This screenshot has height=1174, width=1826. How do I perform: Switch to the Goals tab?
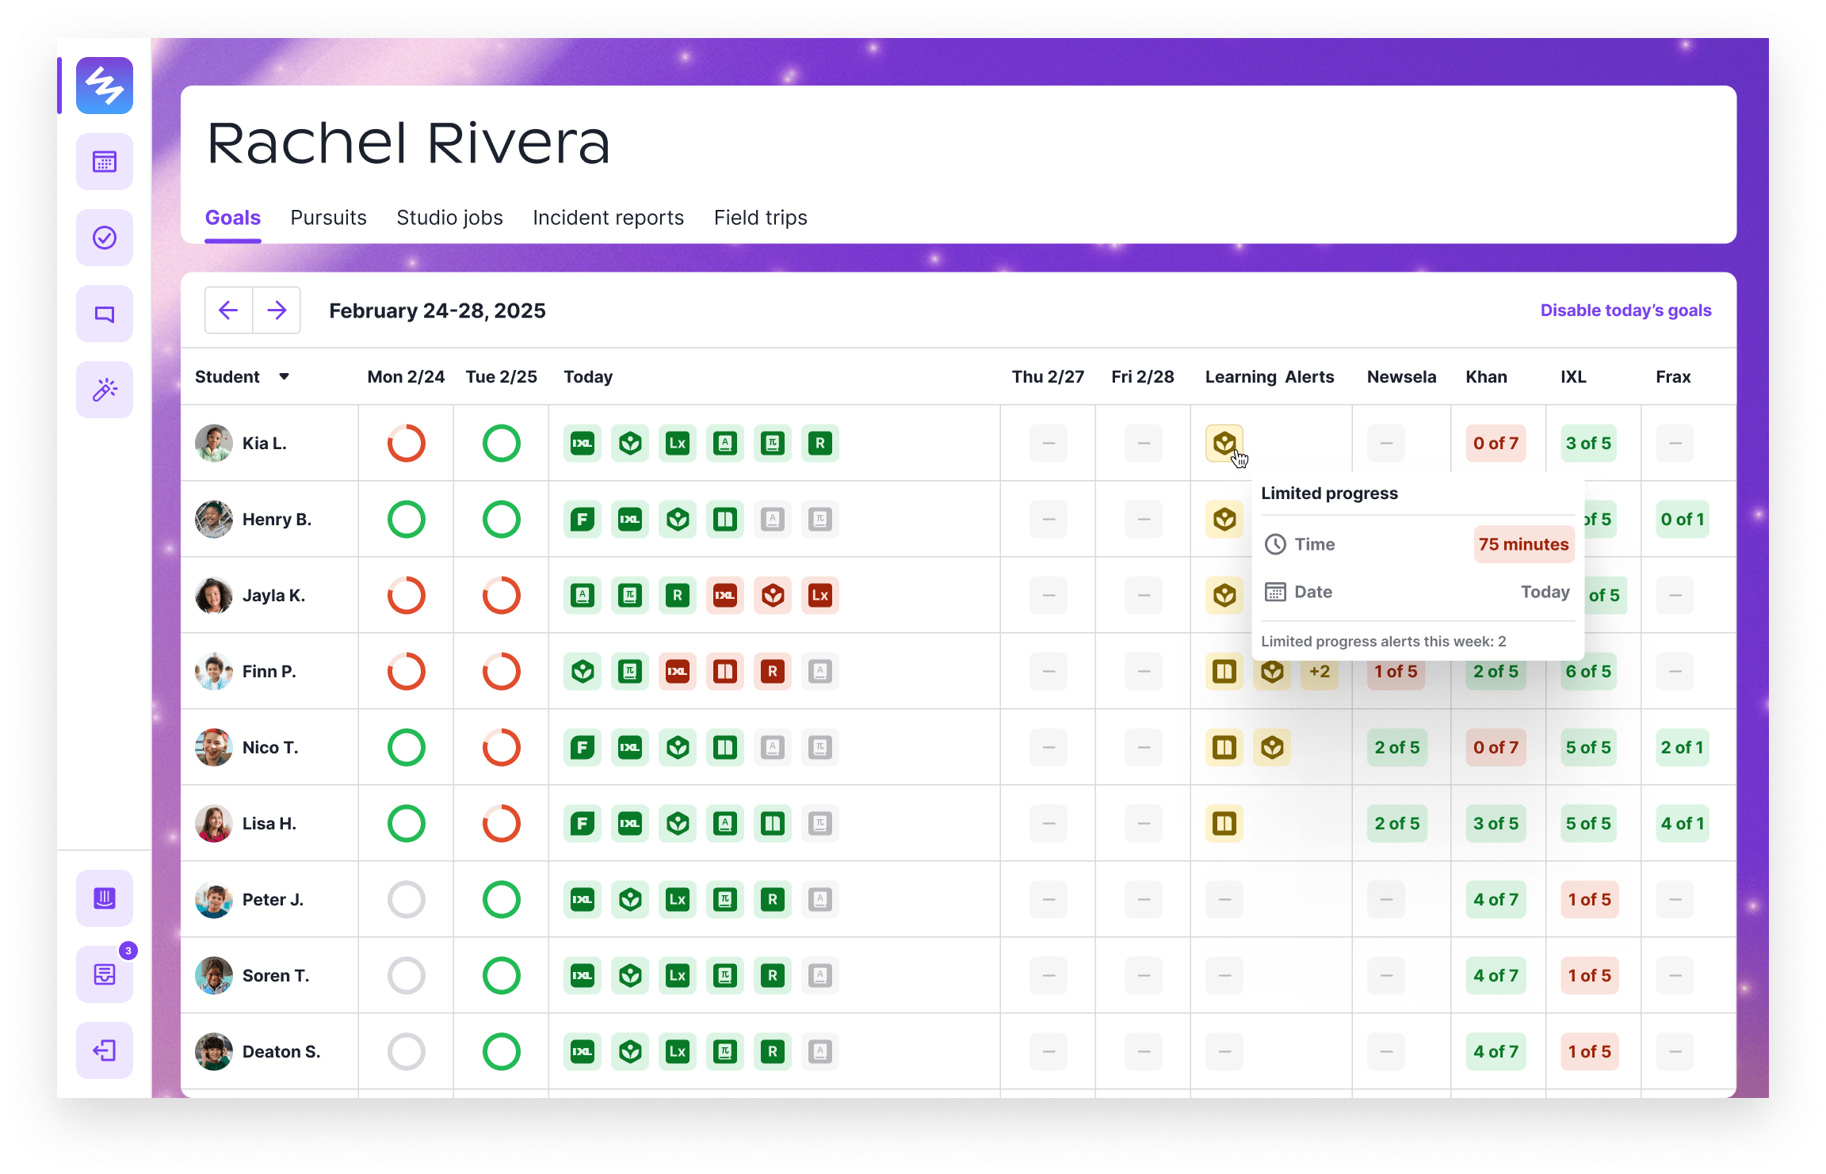(x=233, y=218)
